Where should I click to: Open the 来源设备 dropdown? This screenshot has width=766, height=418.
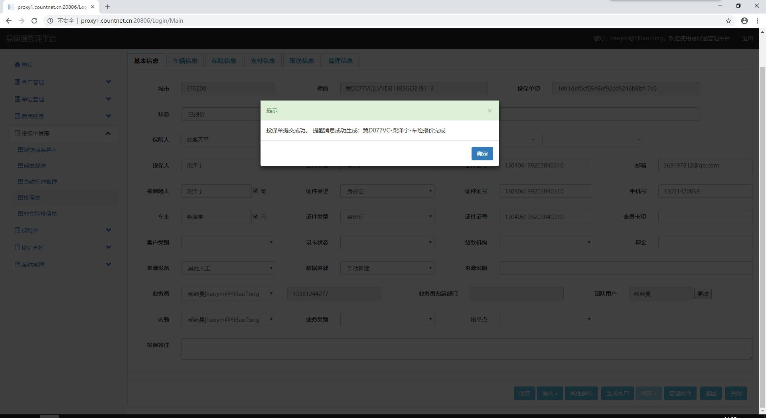coord(228,268)
